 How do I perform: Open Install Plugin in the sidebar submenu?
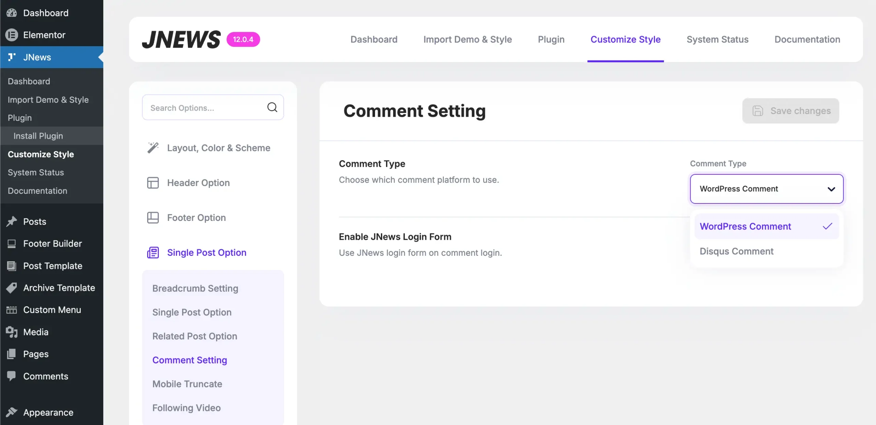[38, 136]
